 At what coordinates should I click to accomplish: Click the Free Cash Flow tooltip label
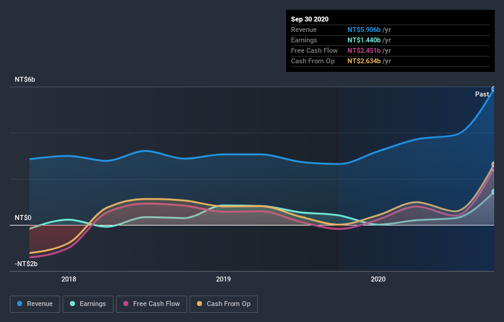(314, 50)
